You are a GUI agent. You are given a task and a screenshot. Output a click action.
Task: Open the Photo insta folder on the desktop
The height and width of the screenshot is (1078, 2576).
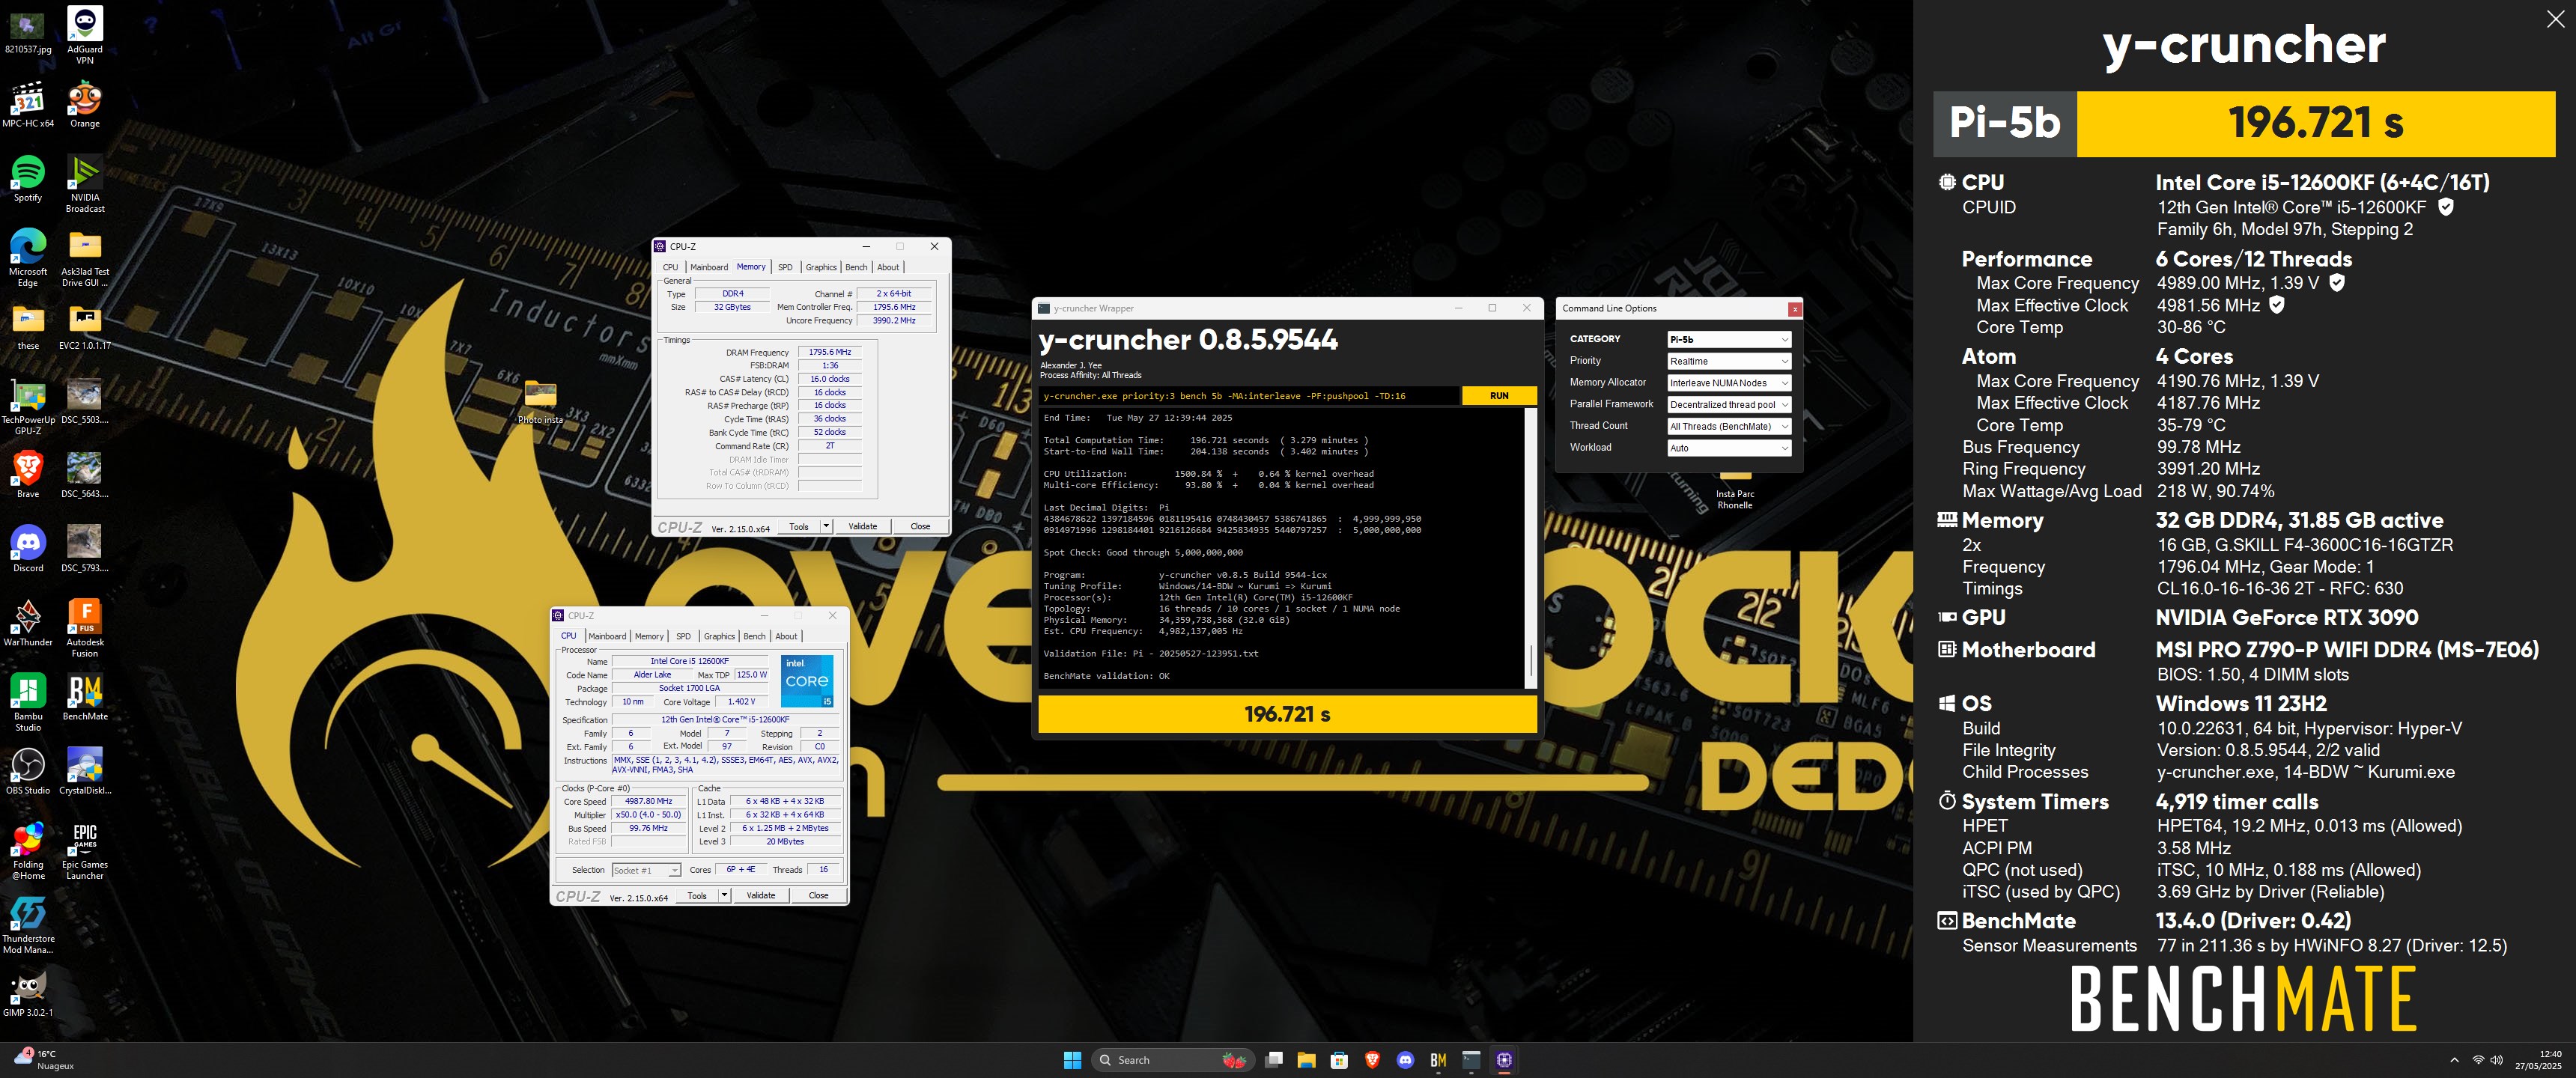pyautogui.click(x=540, y=401)
